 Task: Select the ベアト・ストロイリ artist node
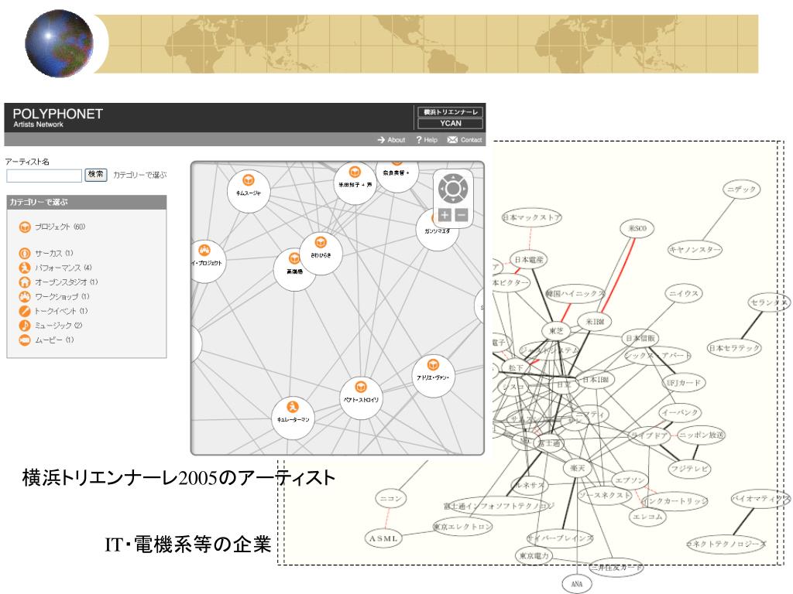pyautogui.click(x=361, y=398)
